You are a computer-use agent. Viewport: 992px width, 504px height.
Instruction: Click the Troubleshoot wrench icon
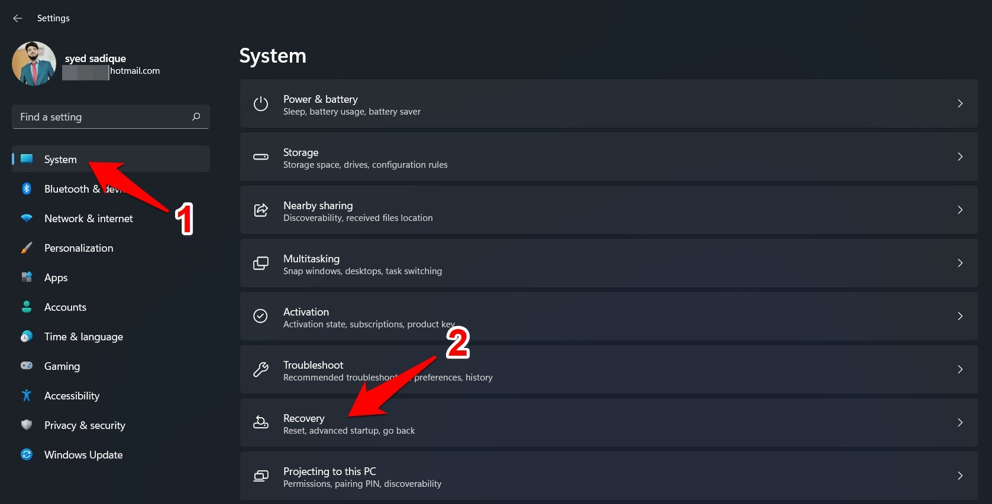pos(261,370)
